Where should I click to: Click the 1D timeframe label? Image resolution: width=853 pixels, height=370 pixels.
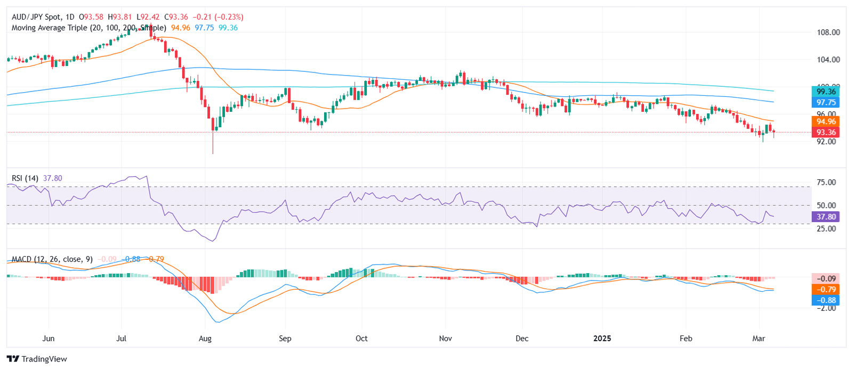69,17
